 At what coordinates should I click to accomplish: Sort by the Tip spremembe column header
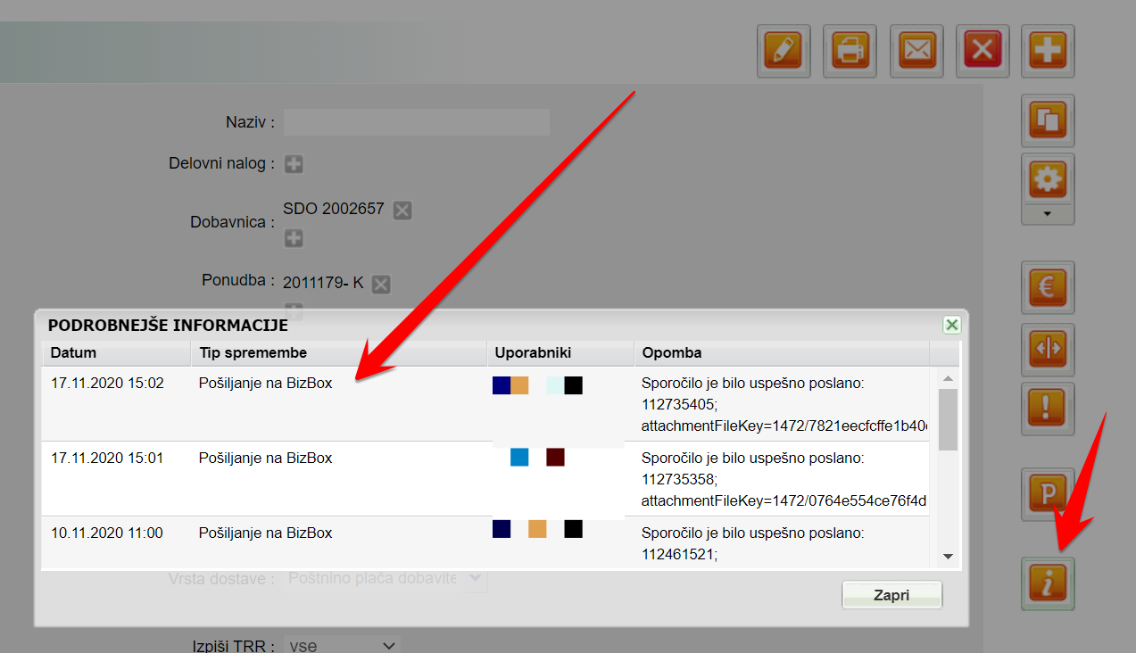339,352
